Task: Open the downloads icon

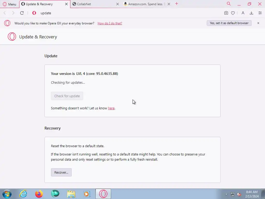Action: (252, 13)
